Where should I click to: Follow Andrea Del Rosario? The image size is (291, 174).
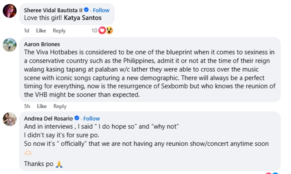(92, 118)
